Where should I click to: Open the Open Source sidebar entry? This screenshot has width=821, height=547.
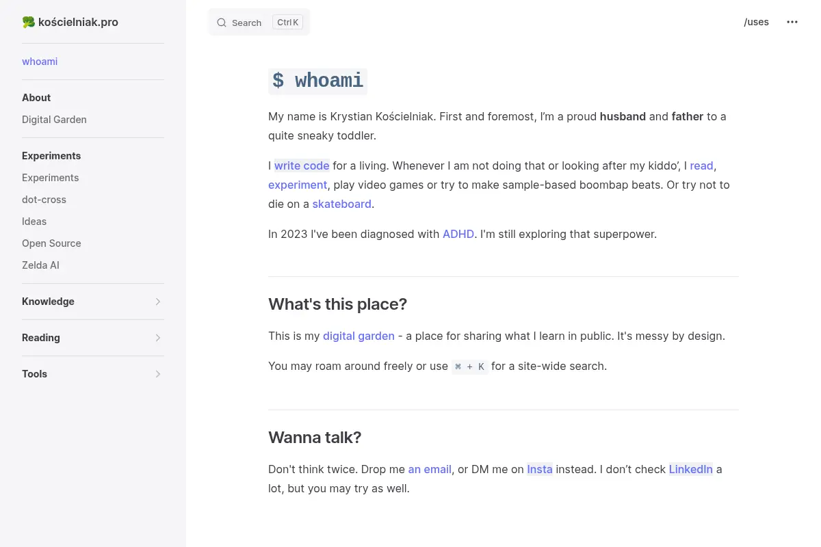point(51,243)
